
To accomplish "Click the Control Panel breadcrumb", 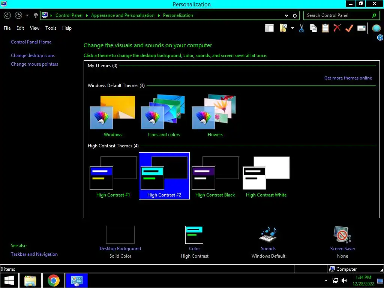I will point(69,15).
